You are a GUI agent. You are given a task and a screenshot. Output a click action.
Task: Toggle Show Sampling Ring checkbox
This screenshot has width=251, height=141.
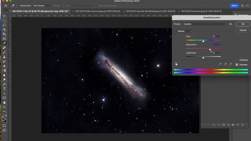coord(97,6)
